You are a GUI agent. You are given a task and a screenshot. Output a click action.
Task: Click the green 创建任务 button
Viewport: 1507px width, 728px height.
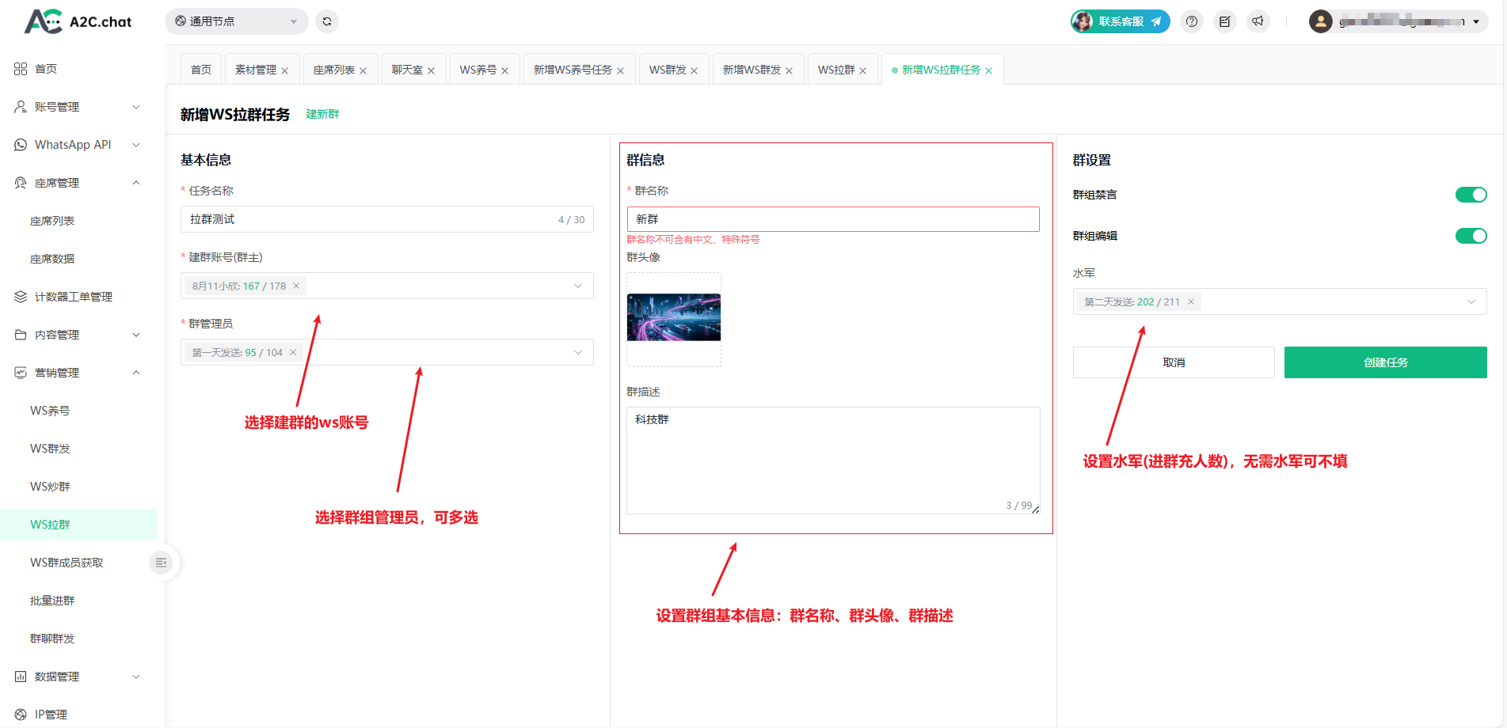coord(1385,362)
